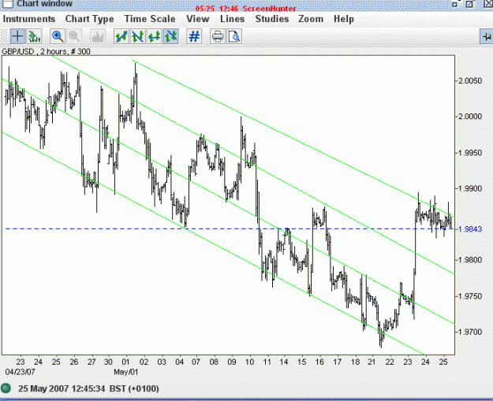The width and height of the screenshot is (493, 401).
Task: Click the 1.9900 price axis label
Action: pyautogui.click(x=470, y=189)
